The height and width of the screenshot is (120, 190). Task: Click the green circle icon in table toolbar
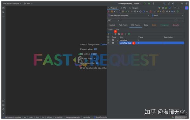click(129, 34)
